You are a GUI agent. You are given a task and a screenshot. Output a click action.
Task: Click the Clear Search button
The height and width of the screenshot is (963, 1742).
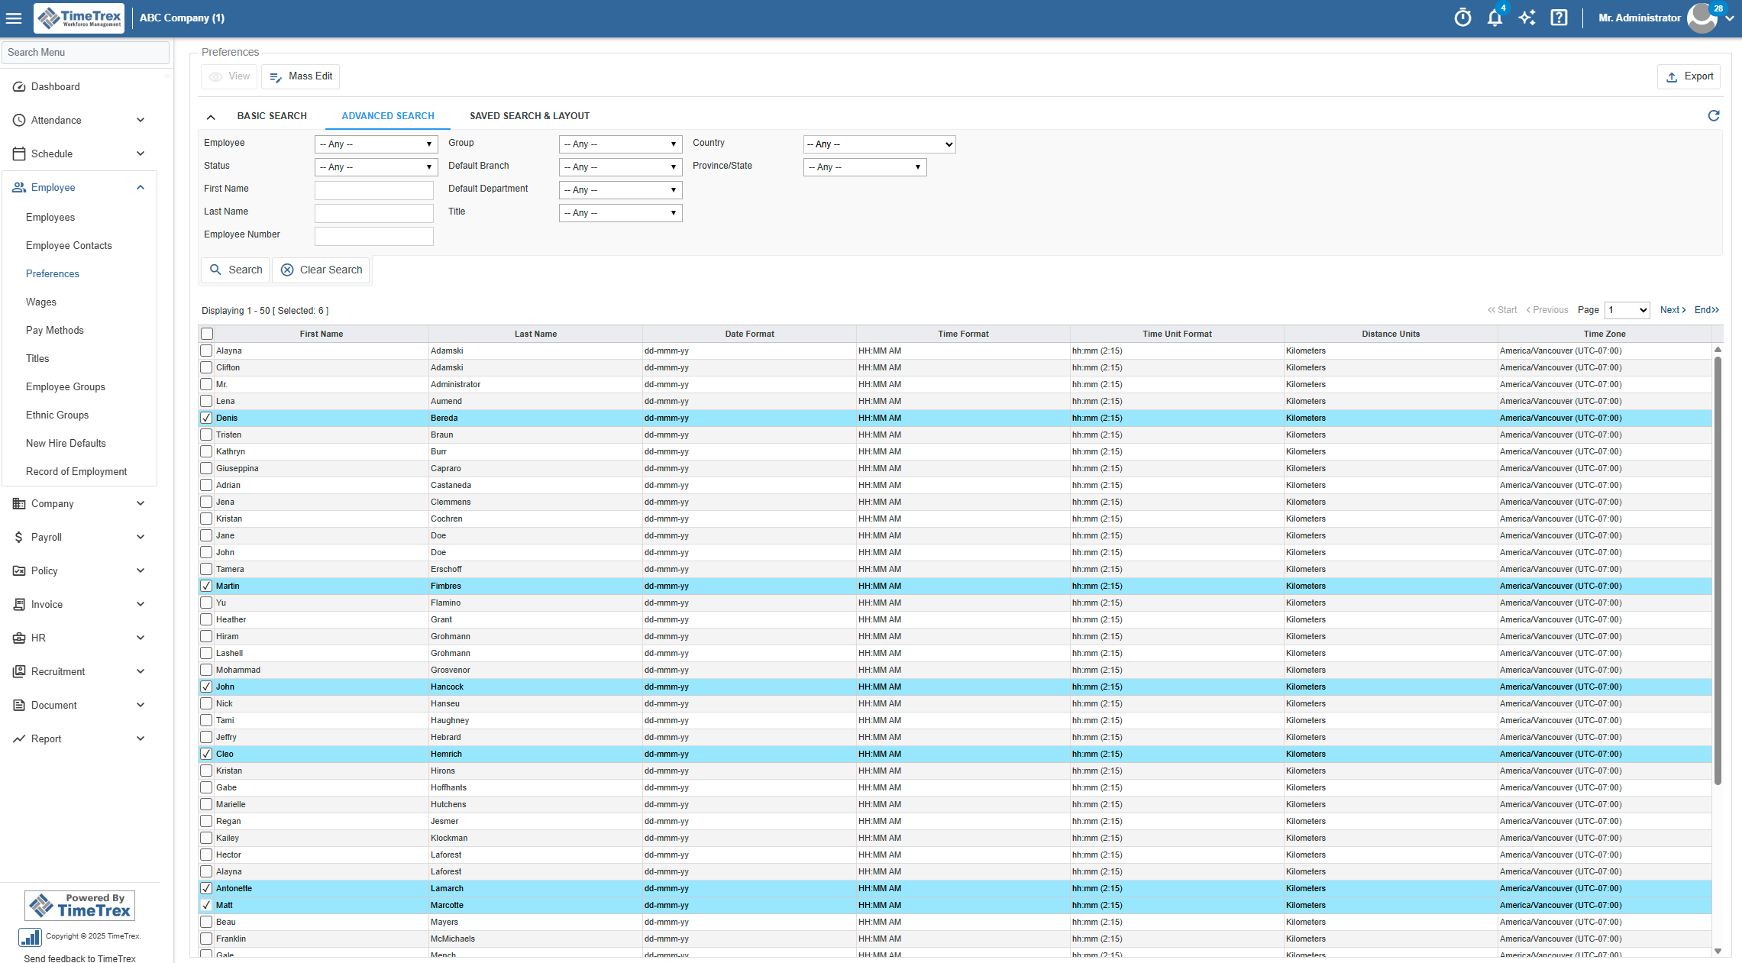coord(322,270)
